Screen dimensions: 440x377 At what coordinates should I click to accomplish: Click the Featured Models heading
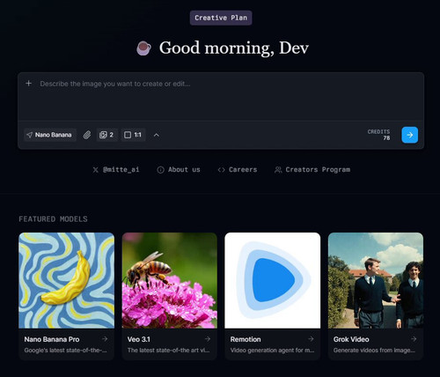coord(53,219)
